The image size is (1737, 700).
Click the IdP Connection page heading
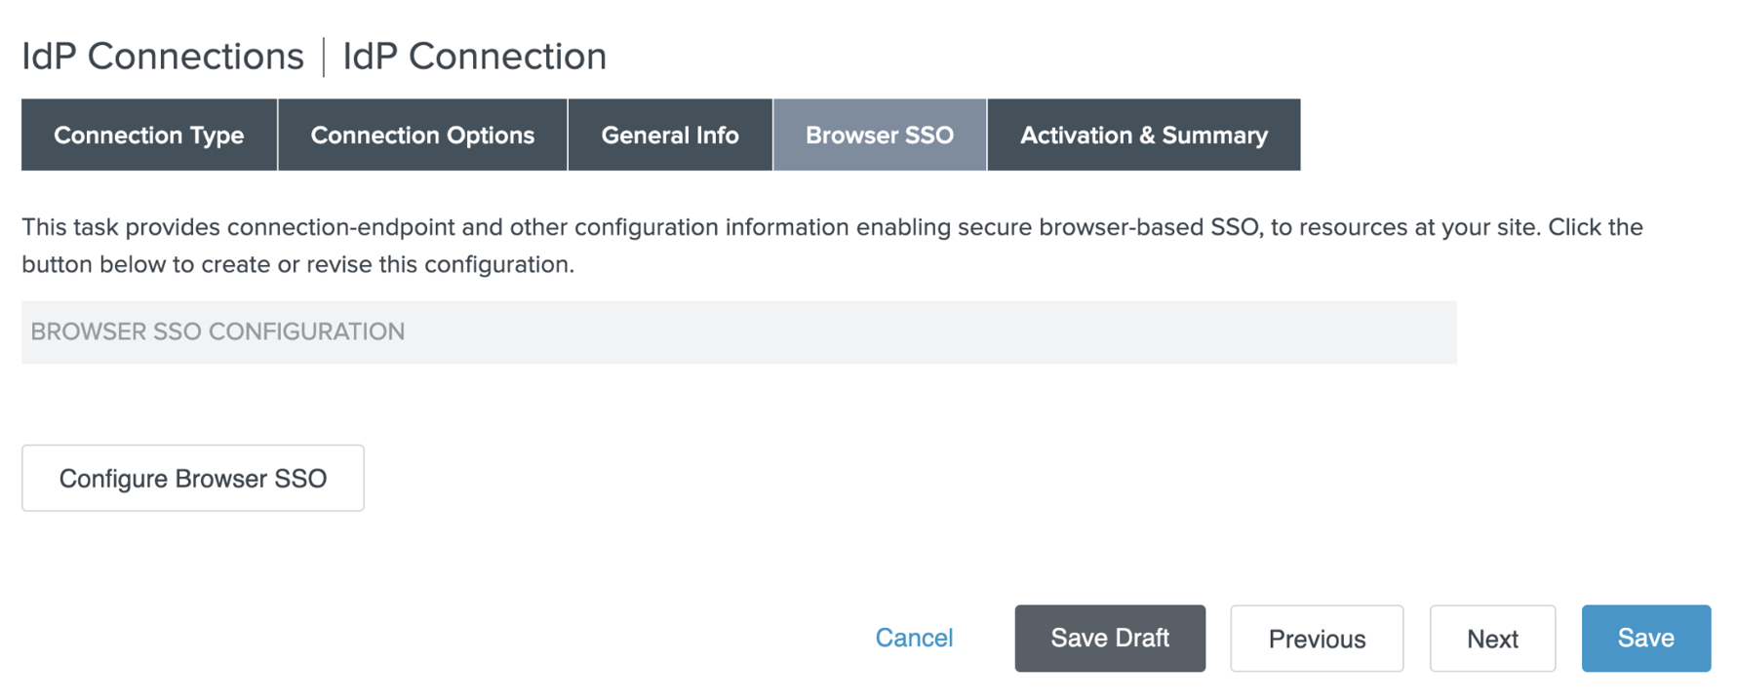474,57
